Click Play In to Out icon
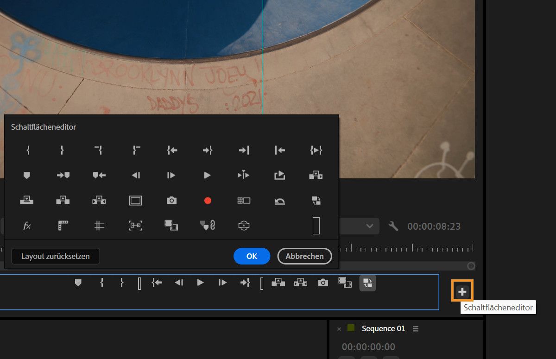 pos(316,150)
